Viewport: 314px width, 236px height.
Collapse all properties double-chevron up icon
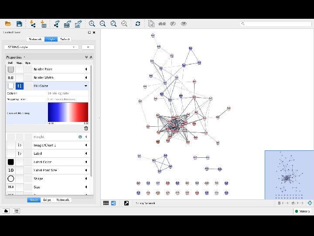click(91, 57)
